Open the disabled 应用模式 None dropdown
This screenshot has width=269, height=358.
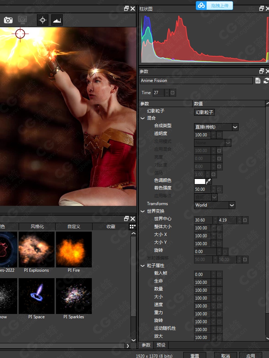[212, 143]
